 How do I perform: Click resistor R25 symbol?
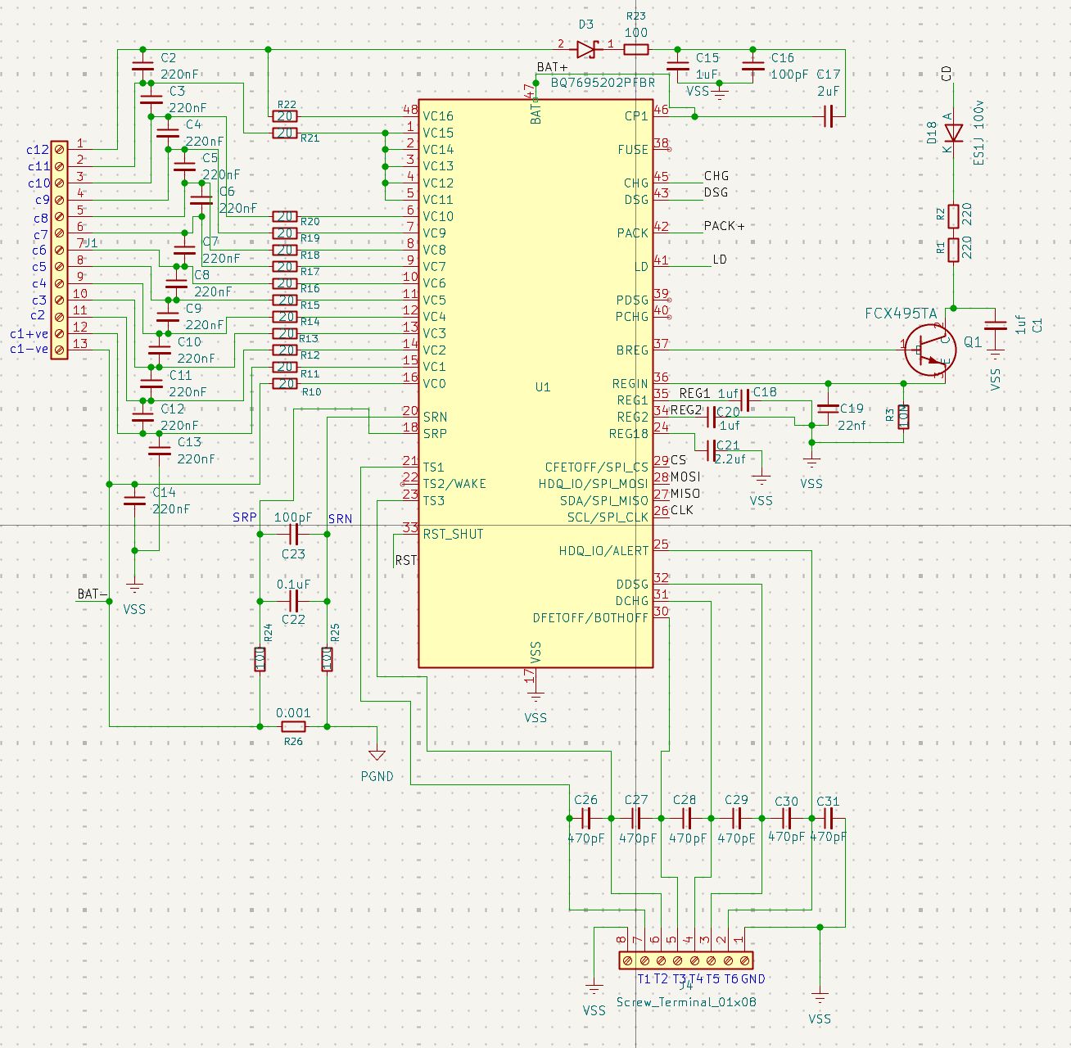327,659
